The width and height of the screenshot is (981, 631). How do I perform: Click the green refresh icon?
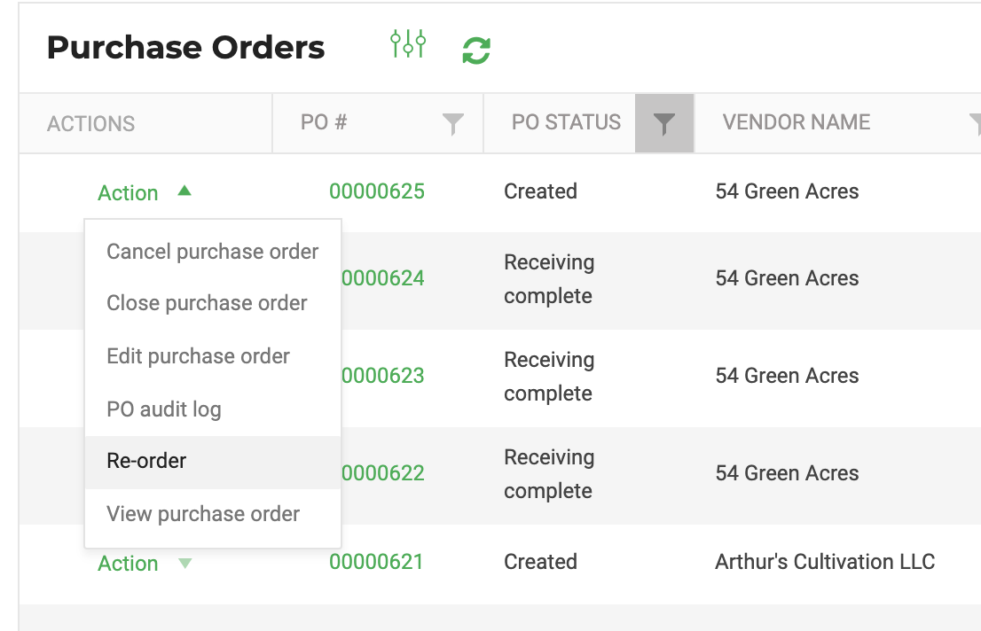tap(476, 51)
